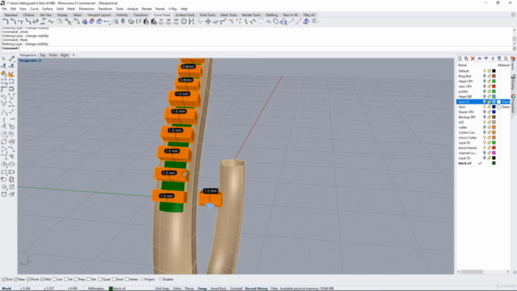Select the block srf current layer row
Image resolution: width=517 pixels, height=291 pixels.
click(483, 163)
